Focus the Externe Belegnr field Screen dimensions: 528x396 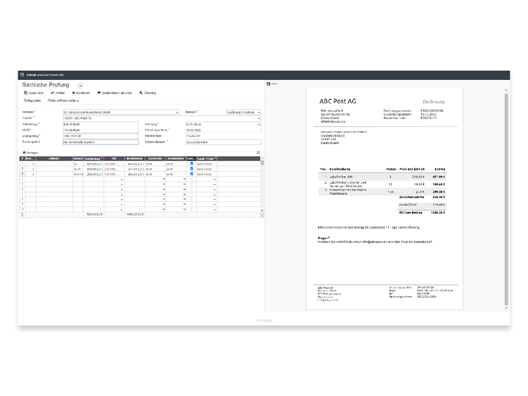(x=223, y=142)
